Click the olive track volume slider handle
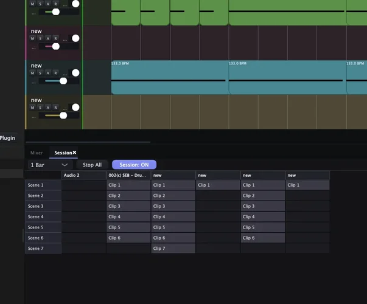Screen dimensions: 367x304 (63, 116)
